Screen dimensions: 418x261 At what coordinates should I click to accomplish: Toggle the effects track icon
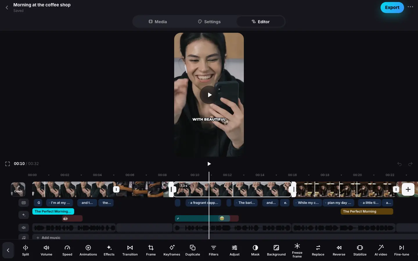24,215
